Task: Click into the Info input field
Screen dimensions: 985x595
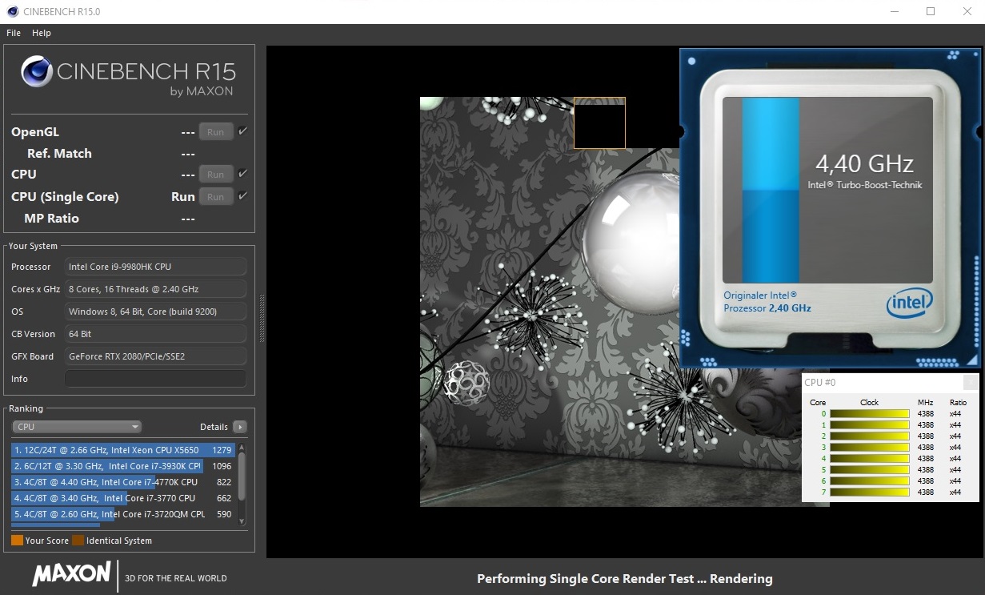Action: (x=155, y=379)
